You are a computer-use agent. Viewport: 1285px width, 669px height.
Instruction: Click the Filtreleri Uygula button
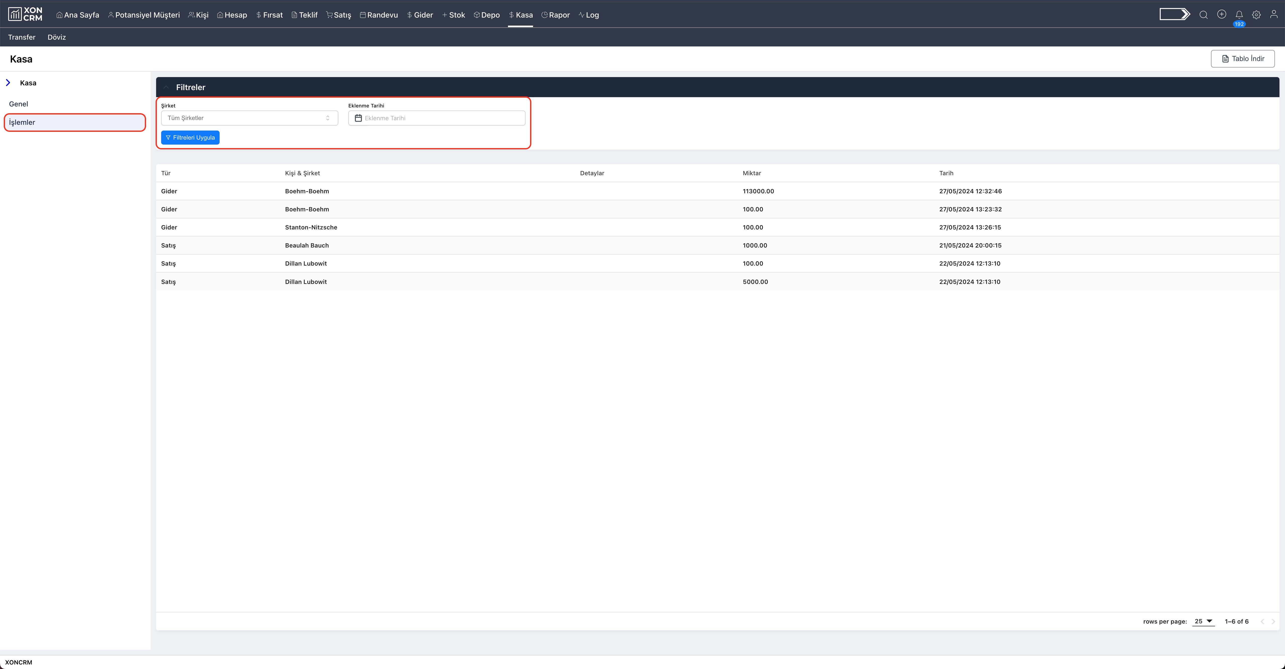coord(190,138)
